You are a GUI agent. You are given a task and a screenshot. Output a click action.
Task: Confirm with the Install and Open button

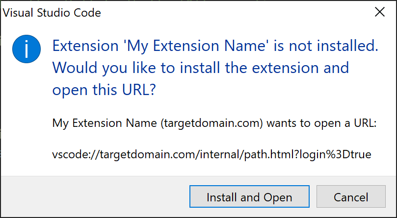pos(249,196)
